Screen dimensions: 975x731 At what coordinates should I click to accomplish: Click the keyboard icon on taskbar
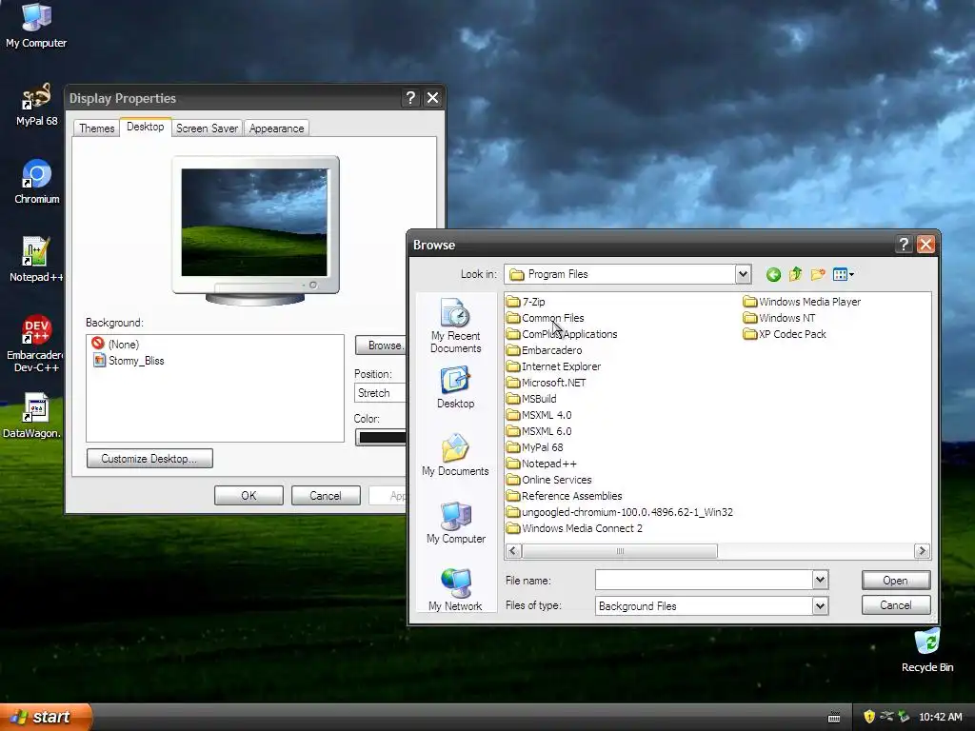834,718
